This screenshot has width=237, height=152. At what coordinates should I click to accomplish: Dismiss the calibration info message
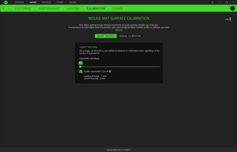pyautogui.click(x=119, y=30)
